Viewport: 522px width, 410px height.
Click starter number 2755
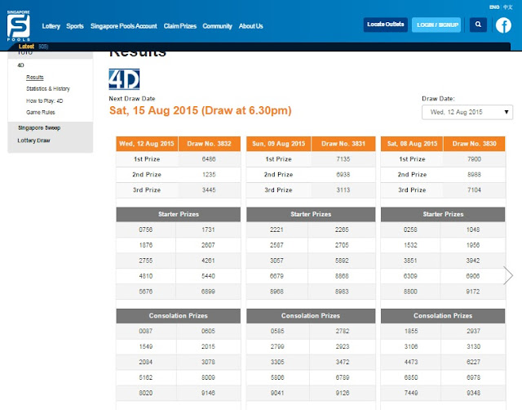click(x=146, y=261)
